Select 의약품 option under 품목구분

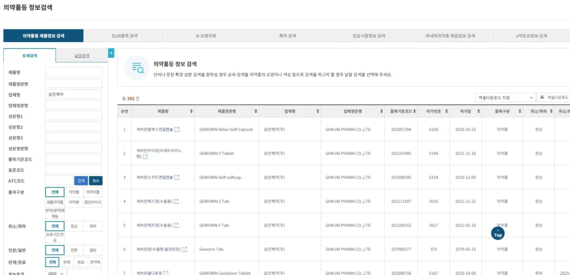click(74, 192)
